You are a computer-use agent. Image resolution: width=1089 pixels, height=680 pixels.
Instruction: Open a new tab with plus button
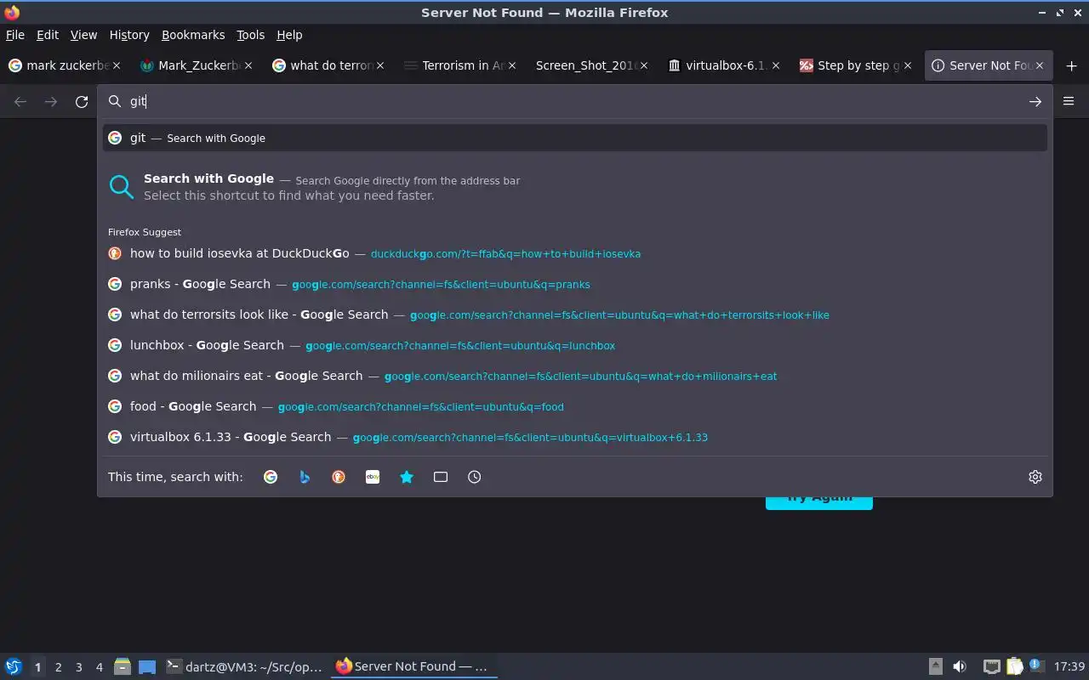tap(1071, 65)
